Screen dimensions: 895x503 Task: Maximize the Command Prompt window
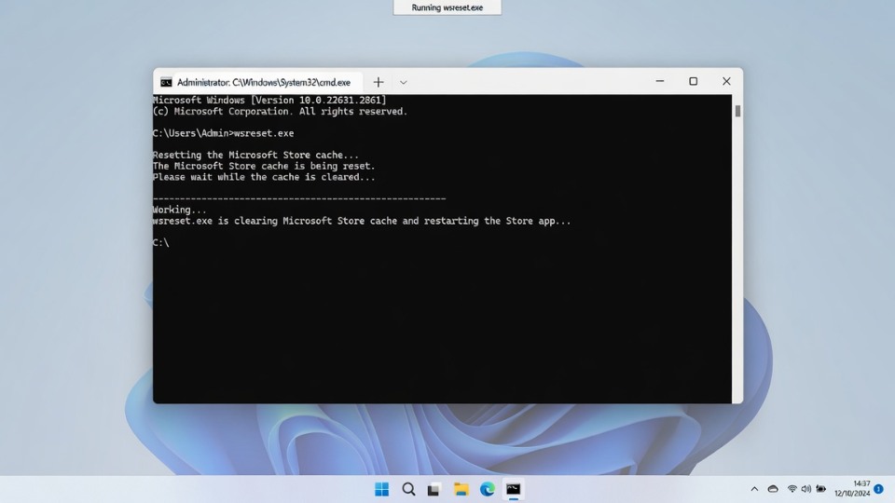[x=693, y=82]
